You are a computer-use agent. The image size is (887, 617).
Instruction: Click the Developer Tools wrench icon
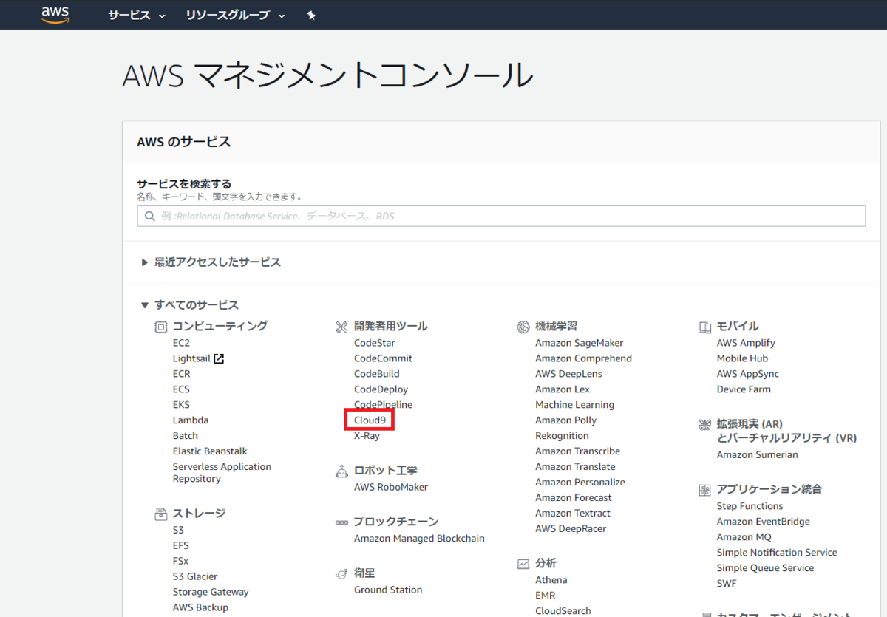pos(341,327)
